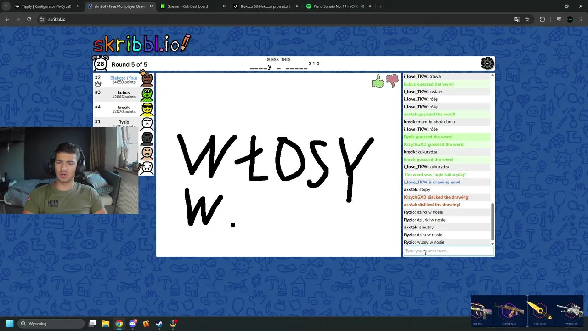Dislike the drawing with thumbs down
The image size is (588, 331).
point(393,81)
